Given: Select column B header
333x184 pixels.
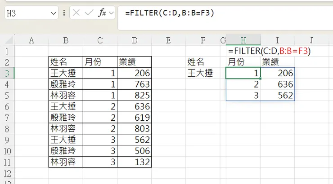Looking at the screenshot, I should point(66,41).
